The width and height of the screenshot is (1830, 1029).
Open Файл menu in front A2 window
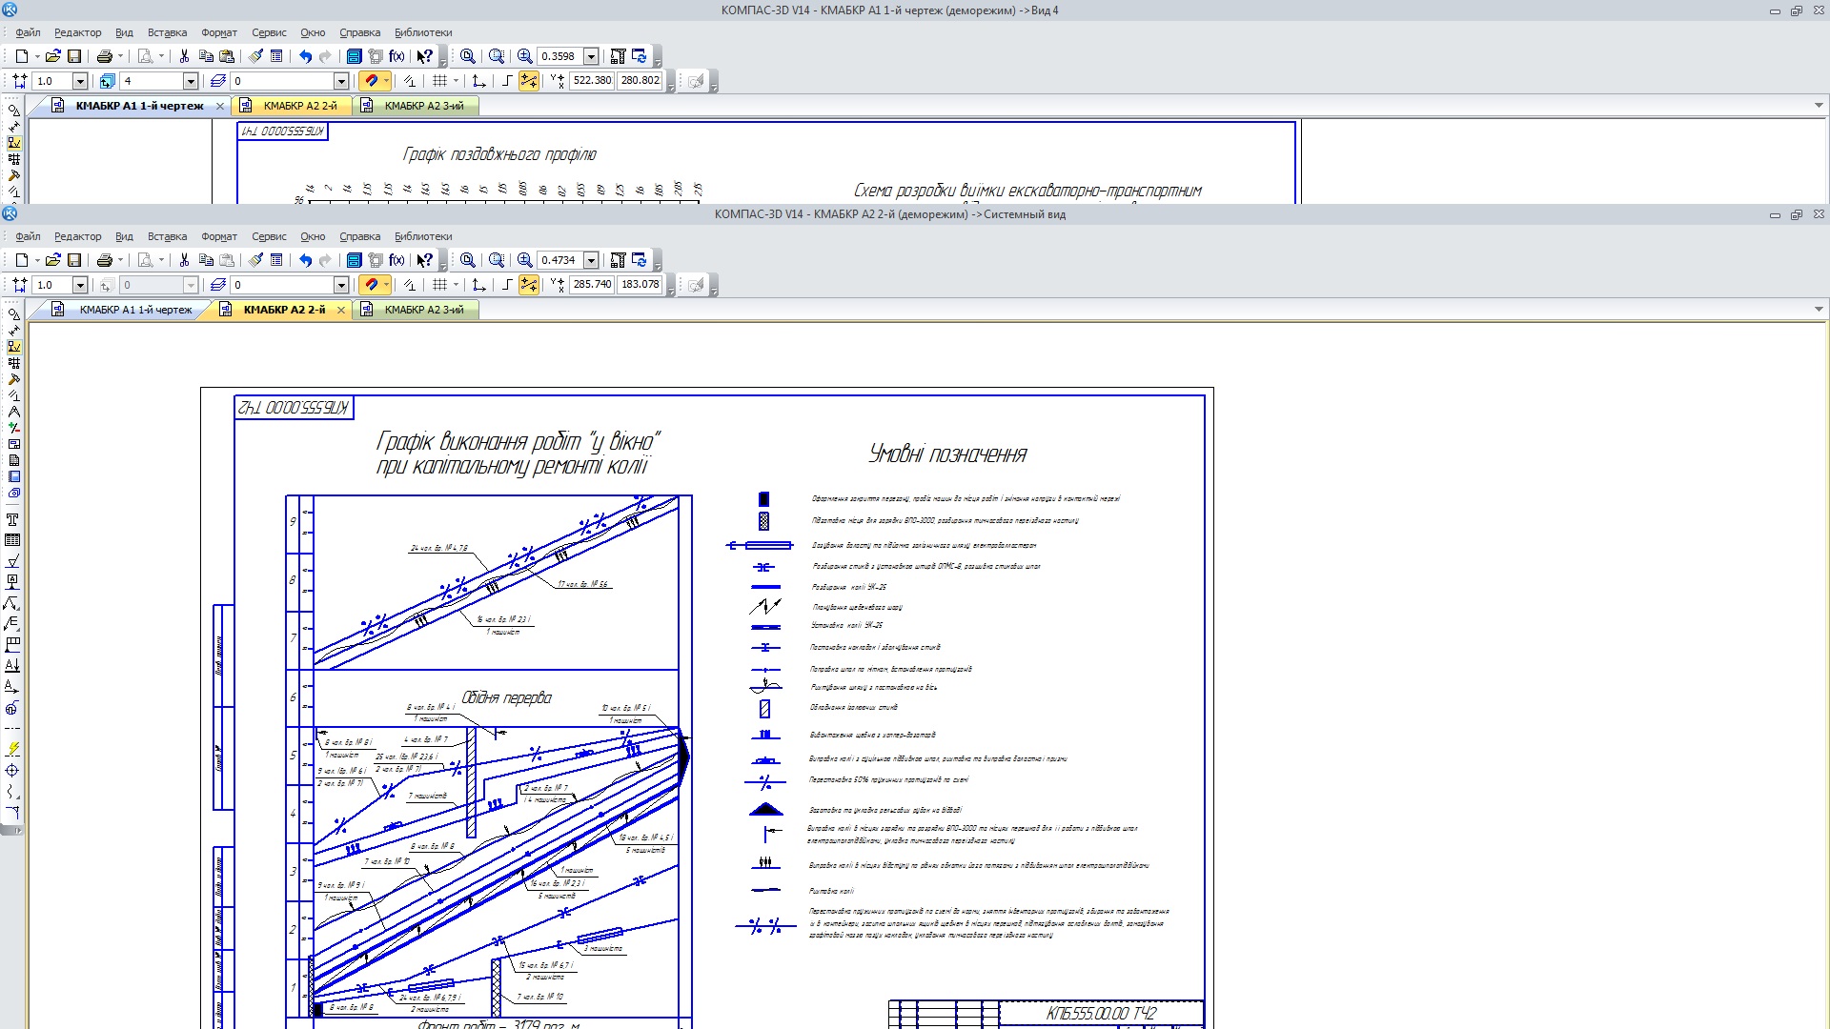[28, 236]
